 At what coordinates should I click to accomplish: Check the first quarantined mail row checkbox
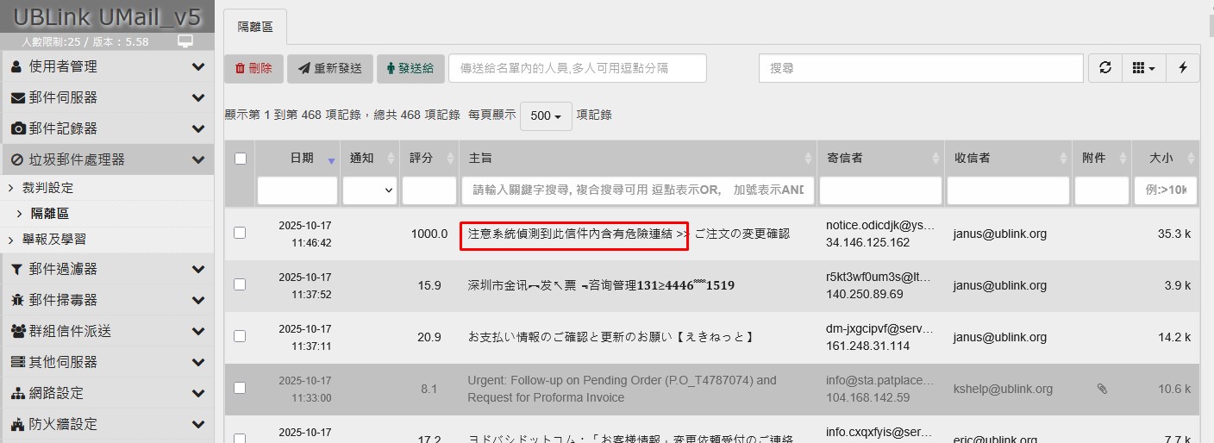pyautogui.click(x=241, y=233)
